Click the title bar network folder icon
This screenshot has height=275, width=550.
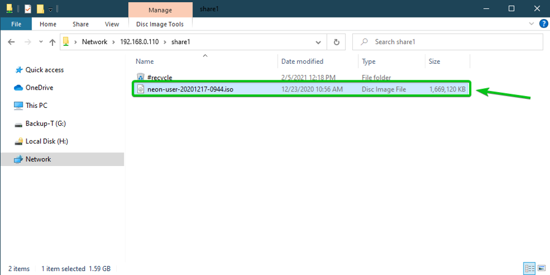pos(10,8)
